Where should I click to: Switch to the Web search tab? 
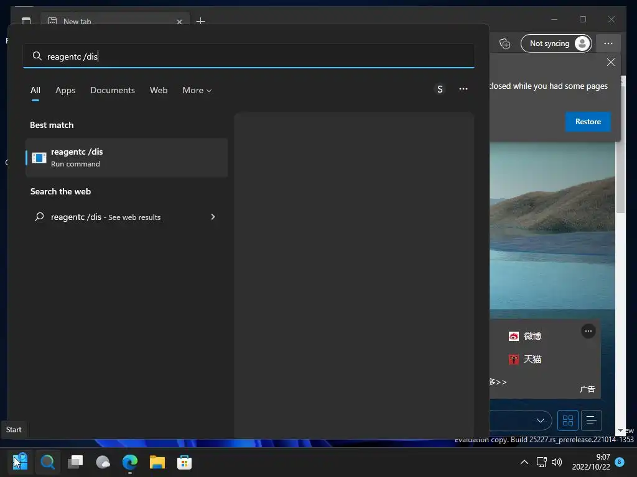coord(159,90)
